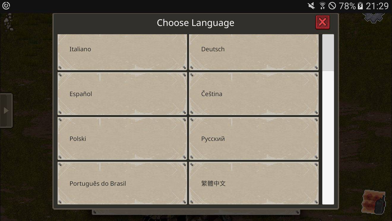Expand the left side panel arrow
This screenshot has height=221, width=392.
tap(6, 111)
